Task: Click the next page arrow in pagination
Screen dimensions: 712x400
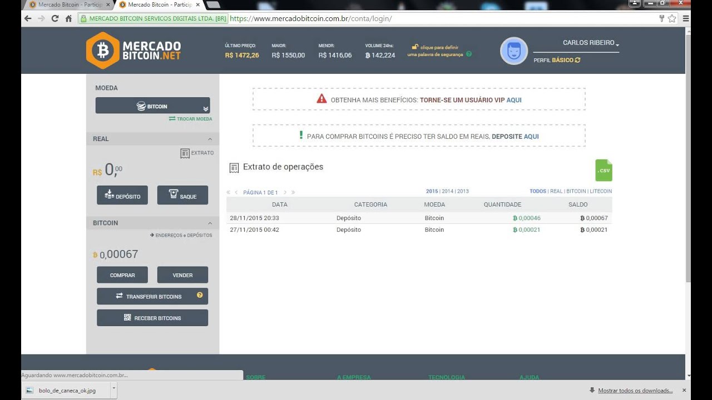Action: point(285,192)
